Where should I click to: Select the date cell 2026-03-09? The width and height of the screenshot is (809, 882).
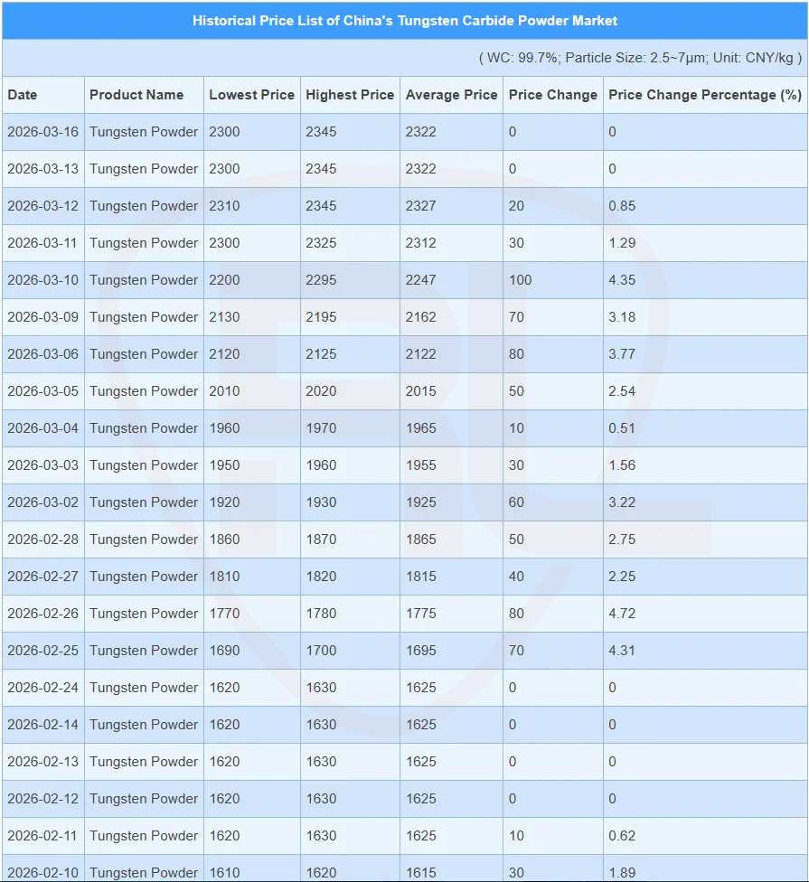pos(42,317)
